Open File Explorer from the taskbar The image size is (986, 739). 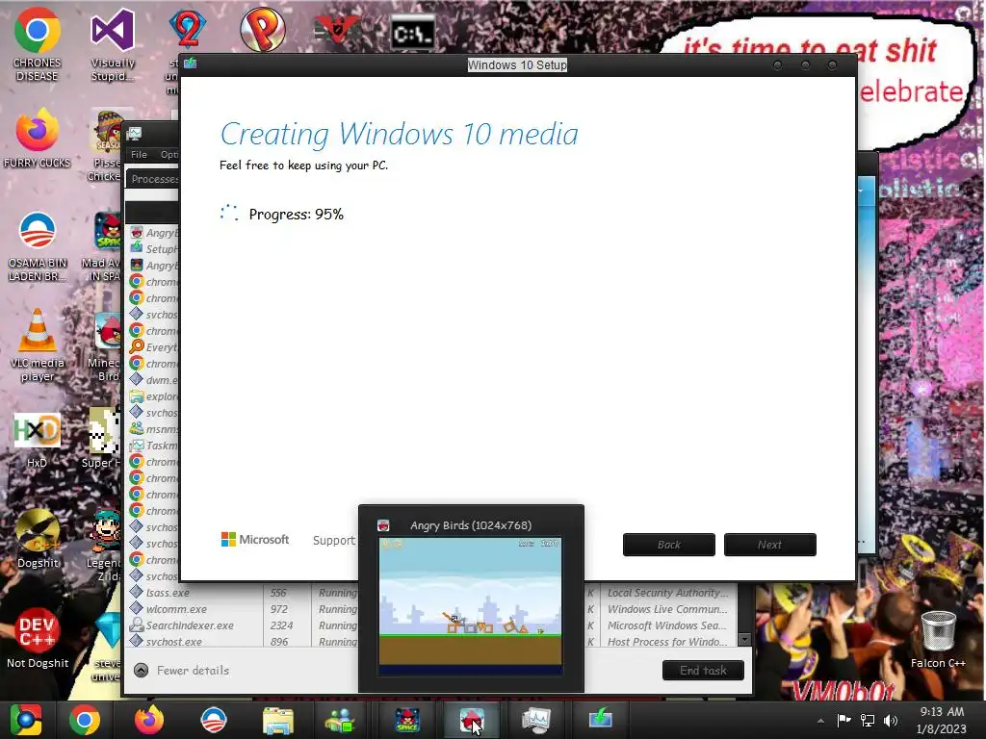[x=278, y=720]
